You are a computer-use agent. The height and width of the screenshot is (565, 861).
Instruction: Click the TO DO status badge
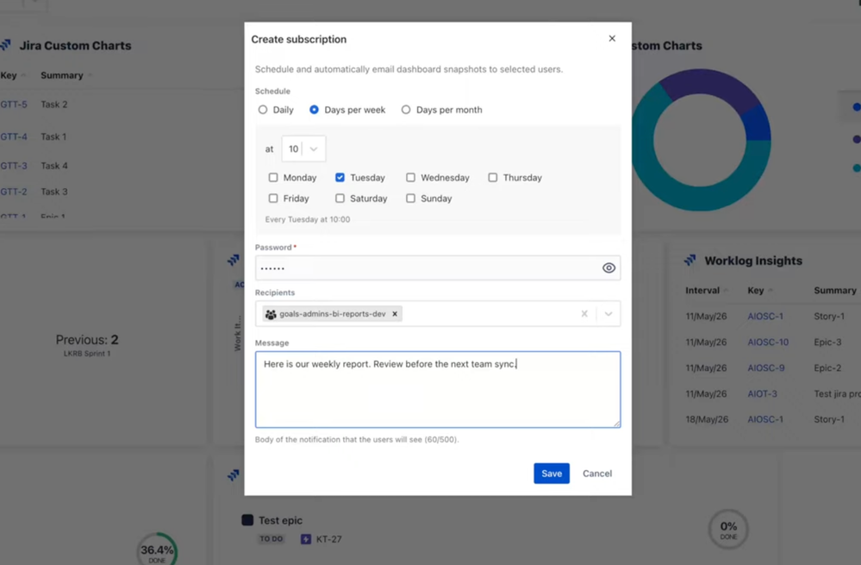pos(271,539)
